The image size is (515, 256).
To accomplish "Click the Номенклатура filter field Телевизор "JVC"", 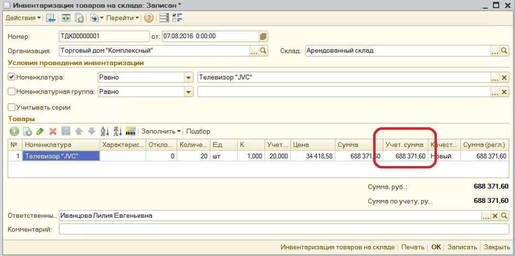I will [344, 78].
